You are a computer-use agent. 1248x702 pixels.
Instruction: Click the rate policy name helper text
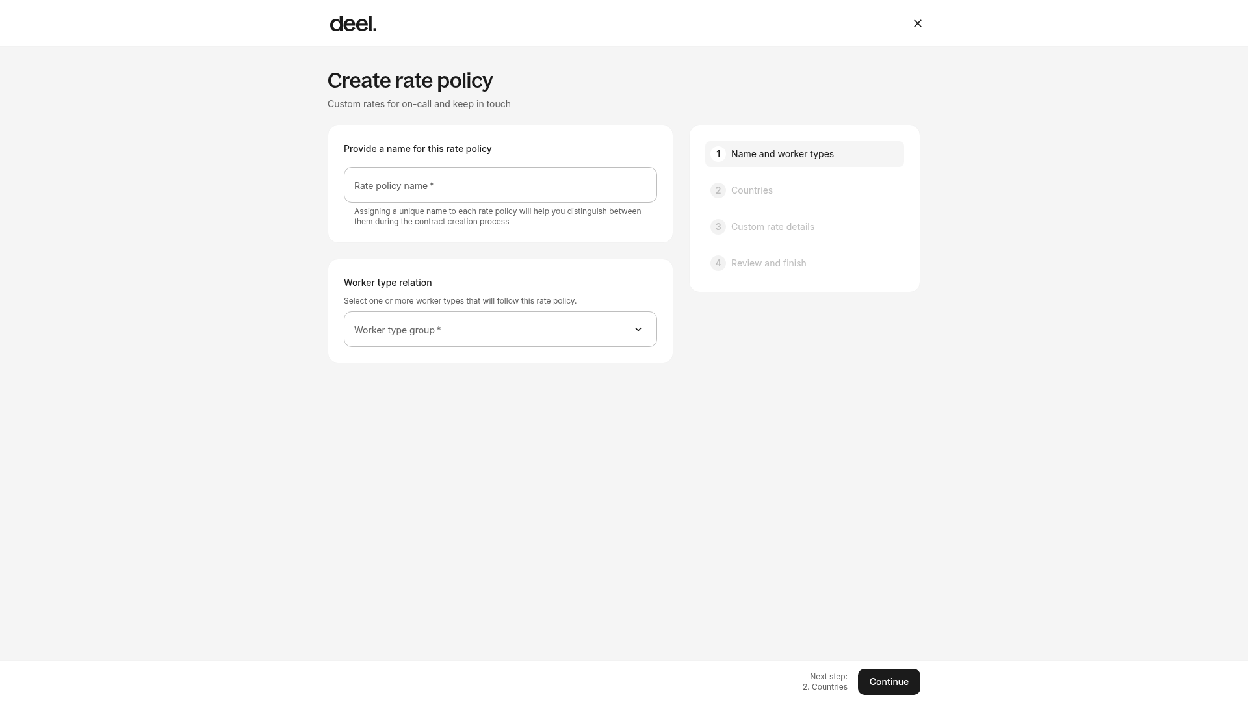[x=498, y=216]
